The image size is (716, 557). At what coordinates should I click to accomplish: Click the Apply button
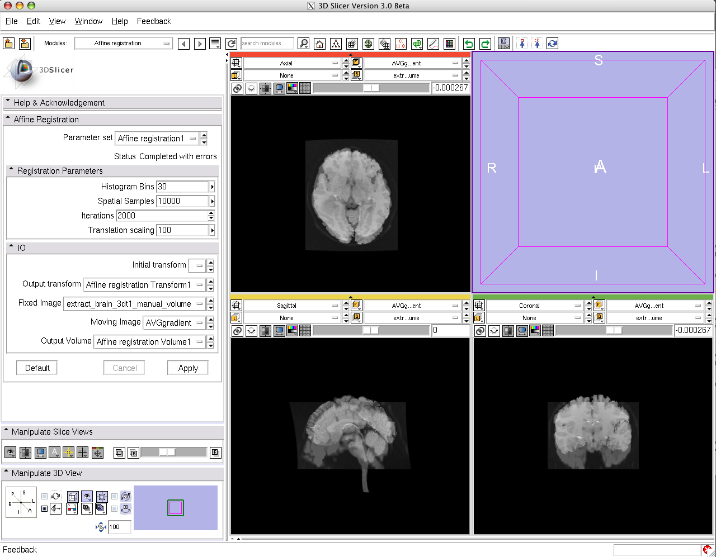188,368
